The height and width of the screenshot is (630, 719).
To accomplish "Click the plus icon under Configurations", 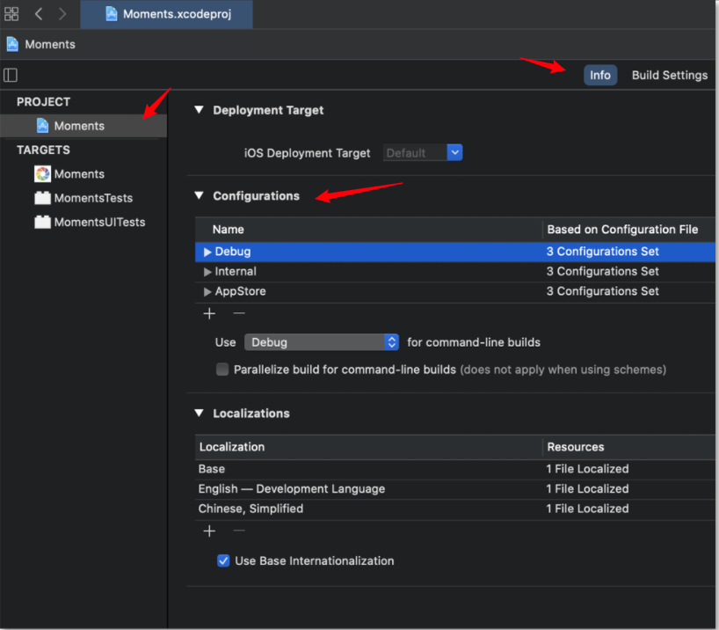I will point(209,313).
